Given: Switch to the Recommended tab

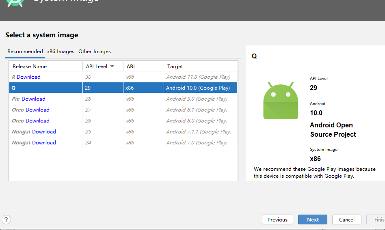Looking at the screenshot, I should tap(25, 52).
